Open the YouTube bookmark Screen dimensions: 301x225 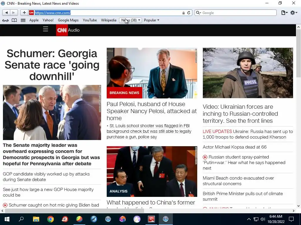pos(90,20)
